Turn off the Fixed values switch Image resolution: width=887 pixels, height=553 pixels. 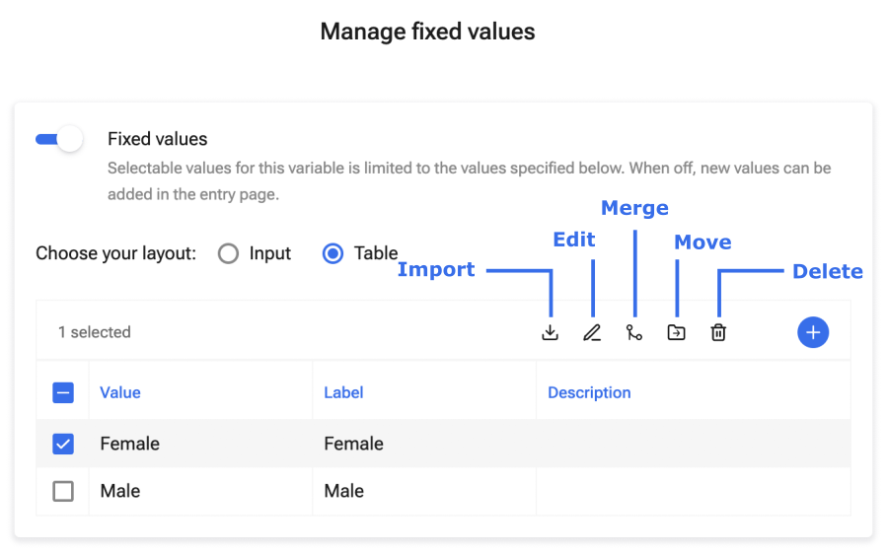pyautogui.click(x=58, y=140)
